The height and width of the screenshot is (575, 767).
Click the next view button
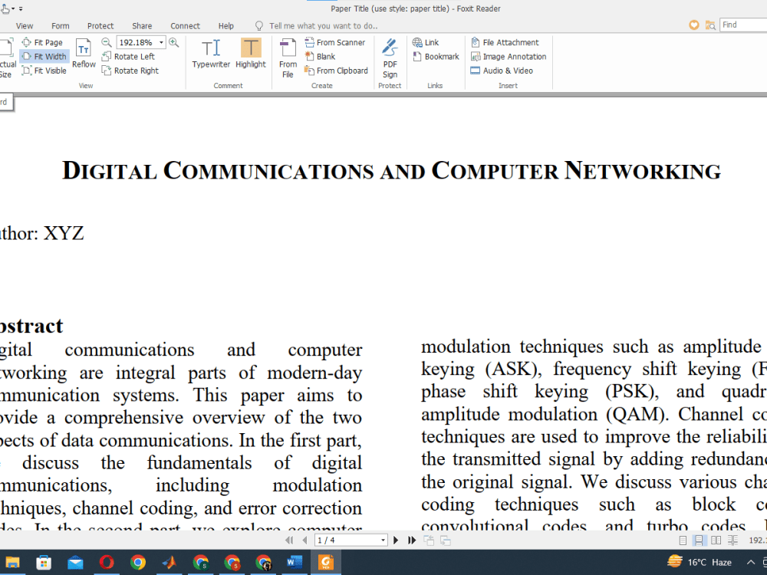coord(445,540)
